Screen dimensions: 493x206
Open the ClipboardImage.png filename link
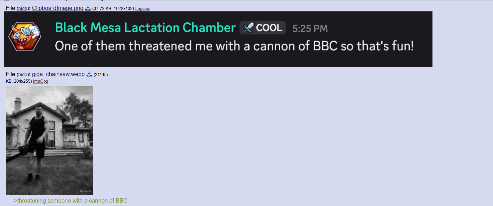(x=57, y=8)
